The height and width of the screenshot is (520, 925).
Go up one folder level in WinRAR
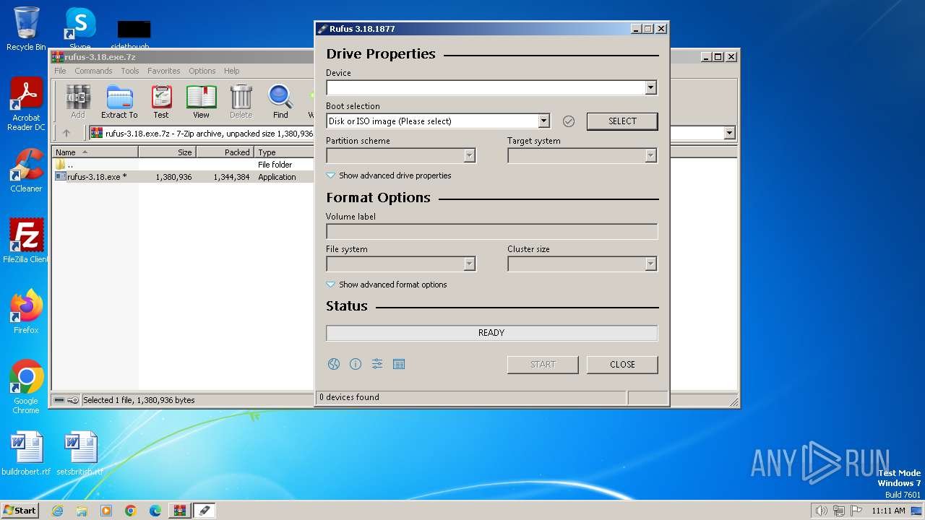click(x=66, y=133)
